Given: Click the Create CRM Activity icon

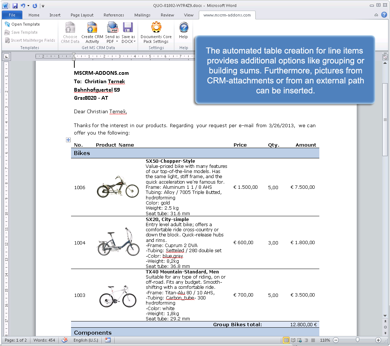Looking at the screenshot, I should pyautogui.click(x=92, y=27).
